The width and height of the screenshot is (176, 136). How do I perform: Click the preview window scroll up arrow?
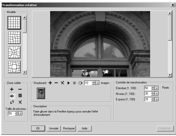click(x=170, y=13)
